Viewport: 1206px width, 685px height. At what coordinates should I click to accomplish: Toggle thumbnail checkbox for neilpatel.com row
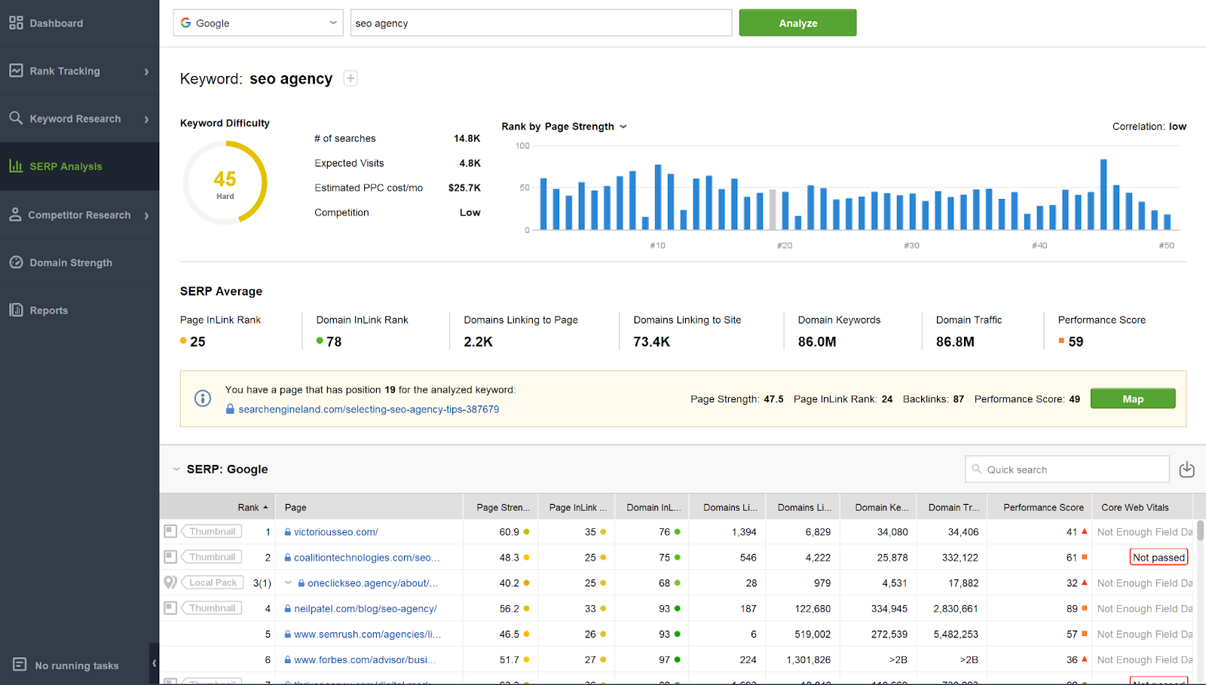(170, 608)
